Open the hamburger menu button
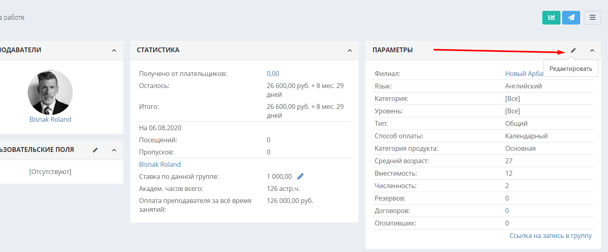 [592, 18]
